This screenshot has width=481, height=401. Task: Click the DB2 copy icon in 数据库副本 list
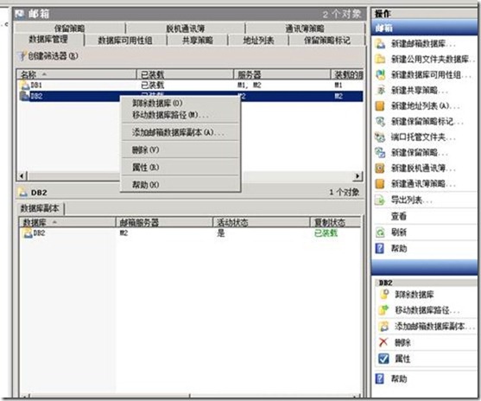[28, 233]
